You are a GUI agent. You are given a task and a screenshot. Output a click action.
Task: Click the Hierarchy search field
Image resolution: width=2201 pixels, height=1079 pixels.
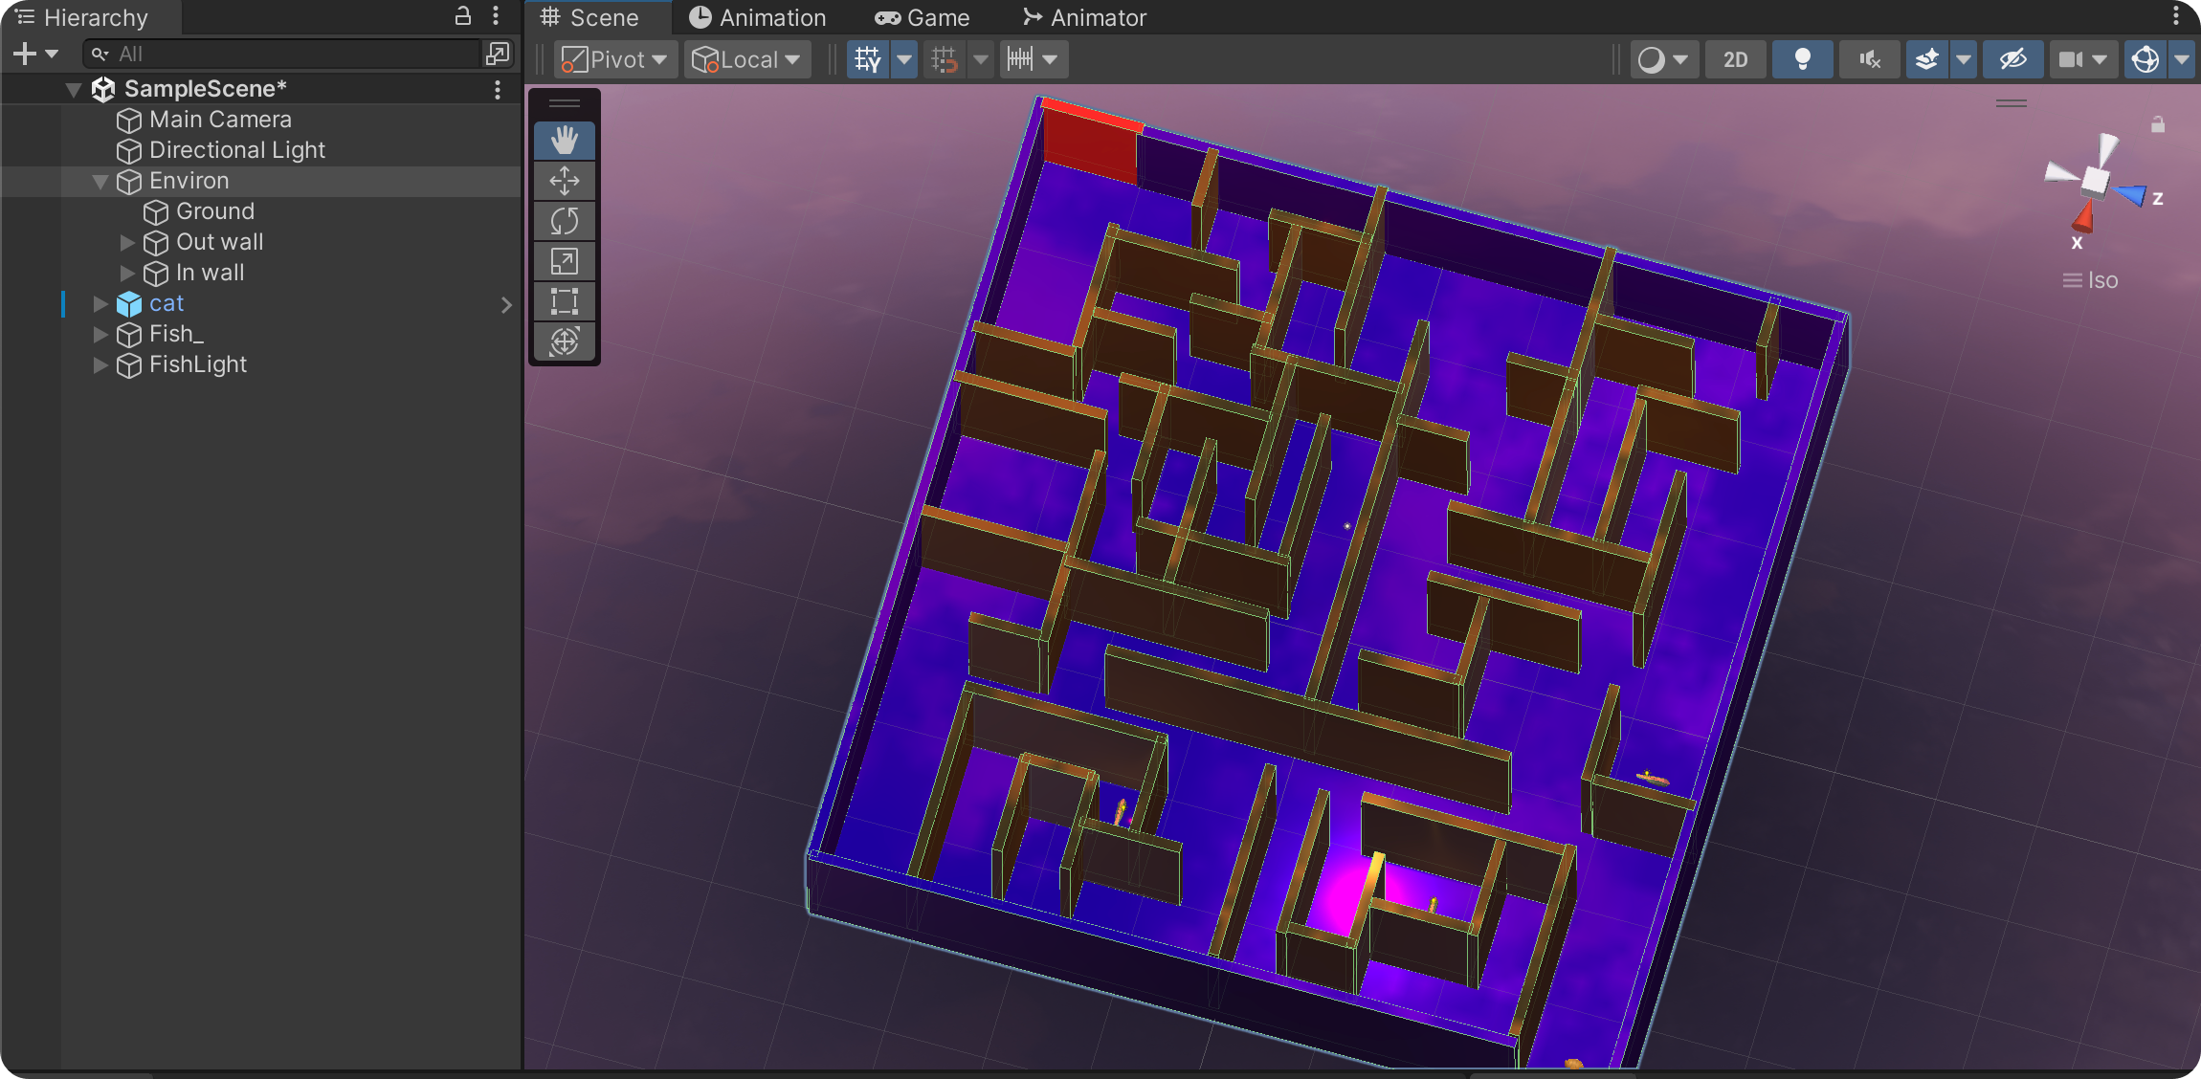[287, 54]
